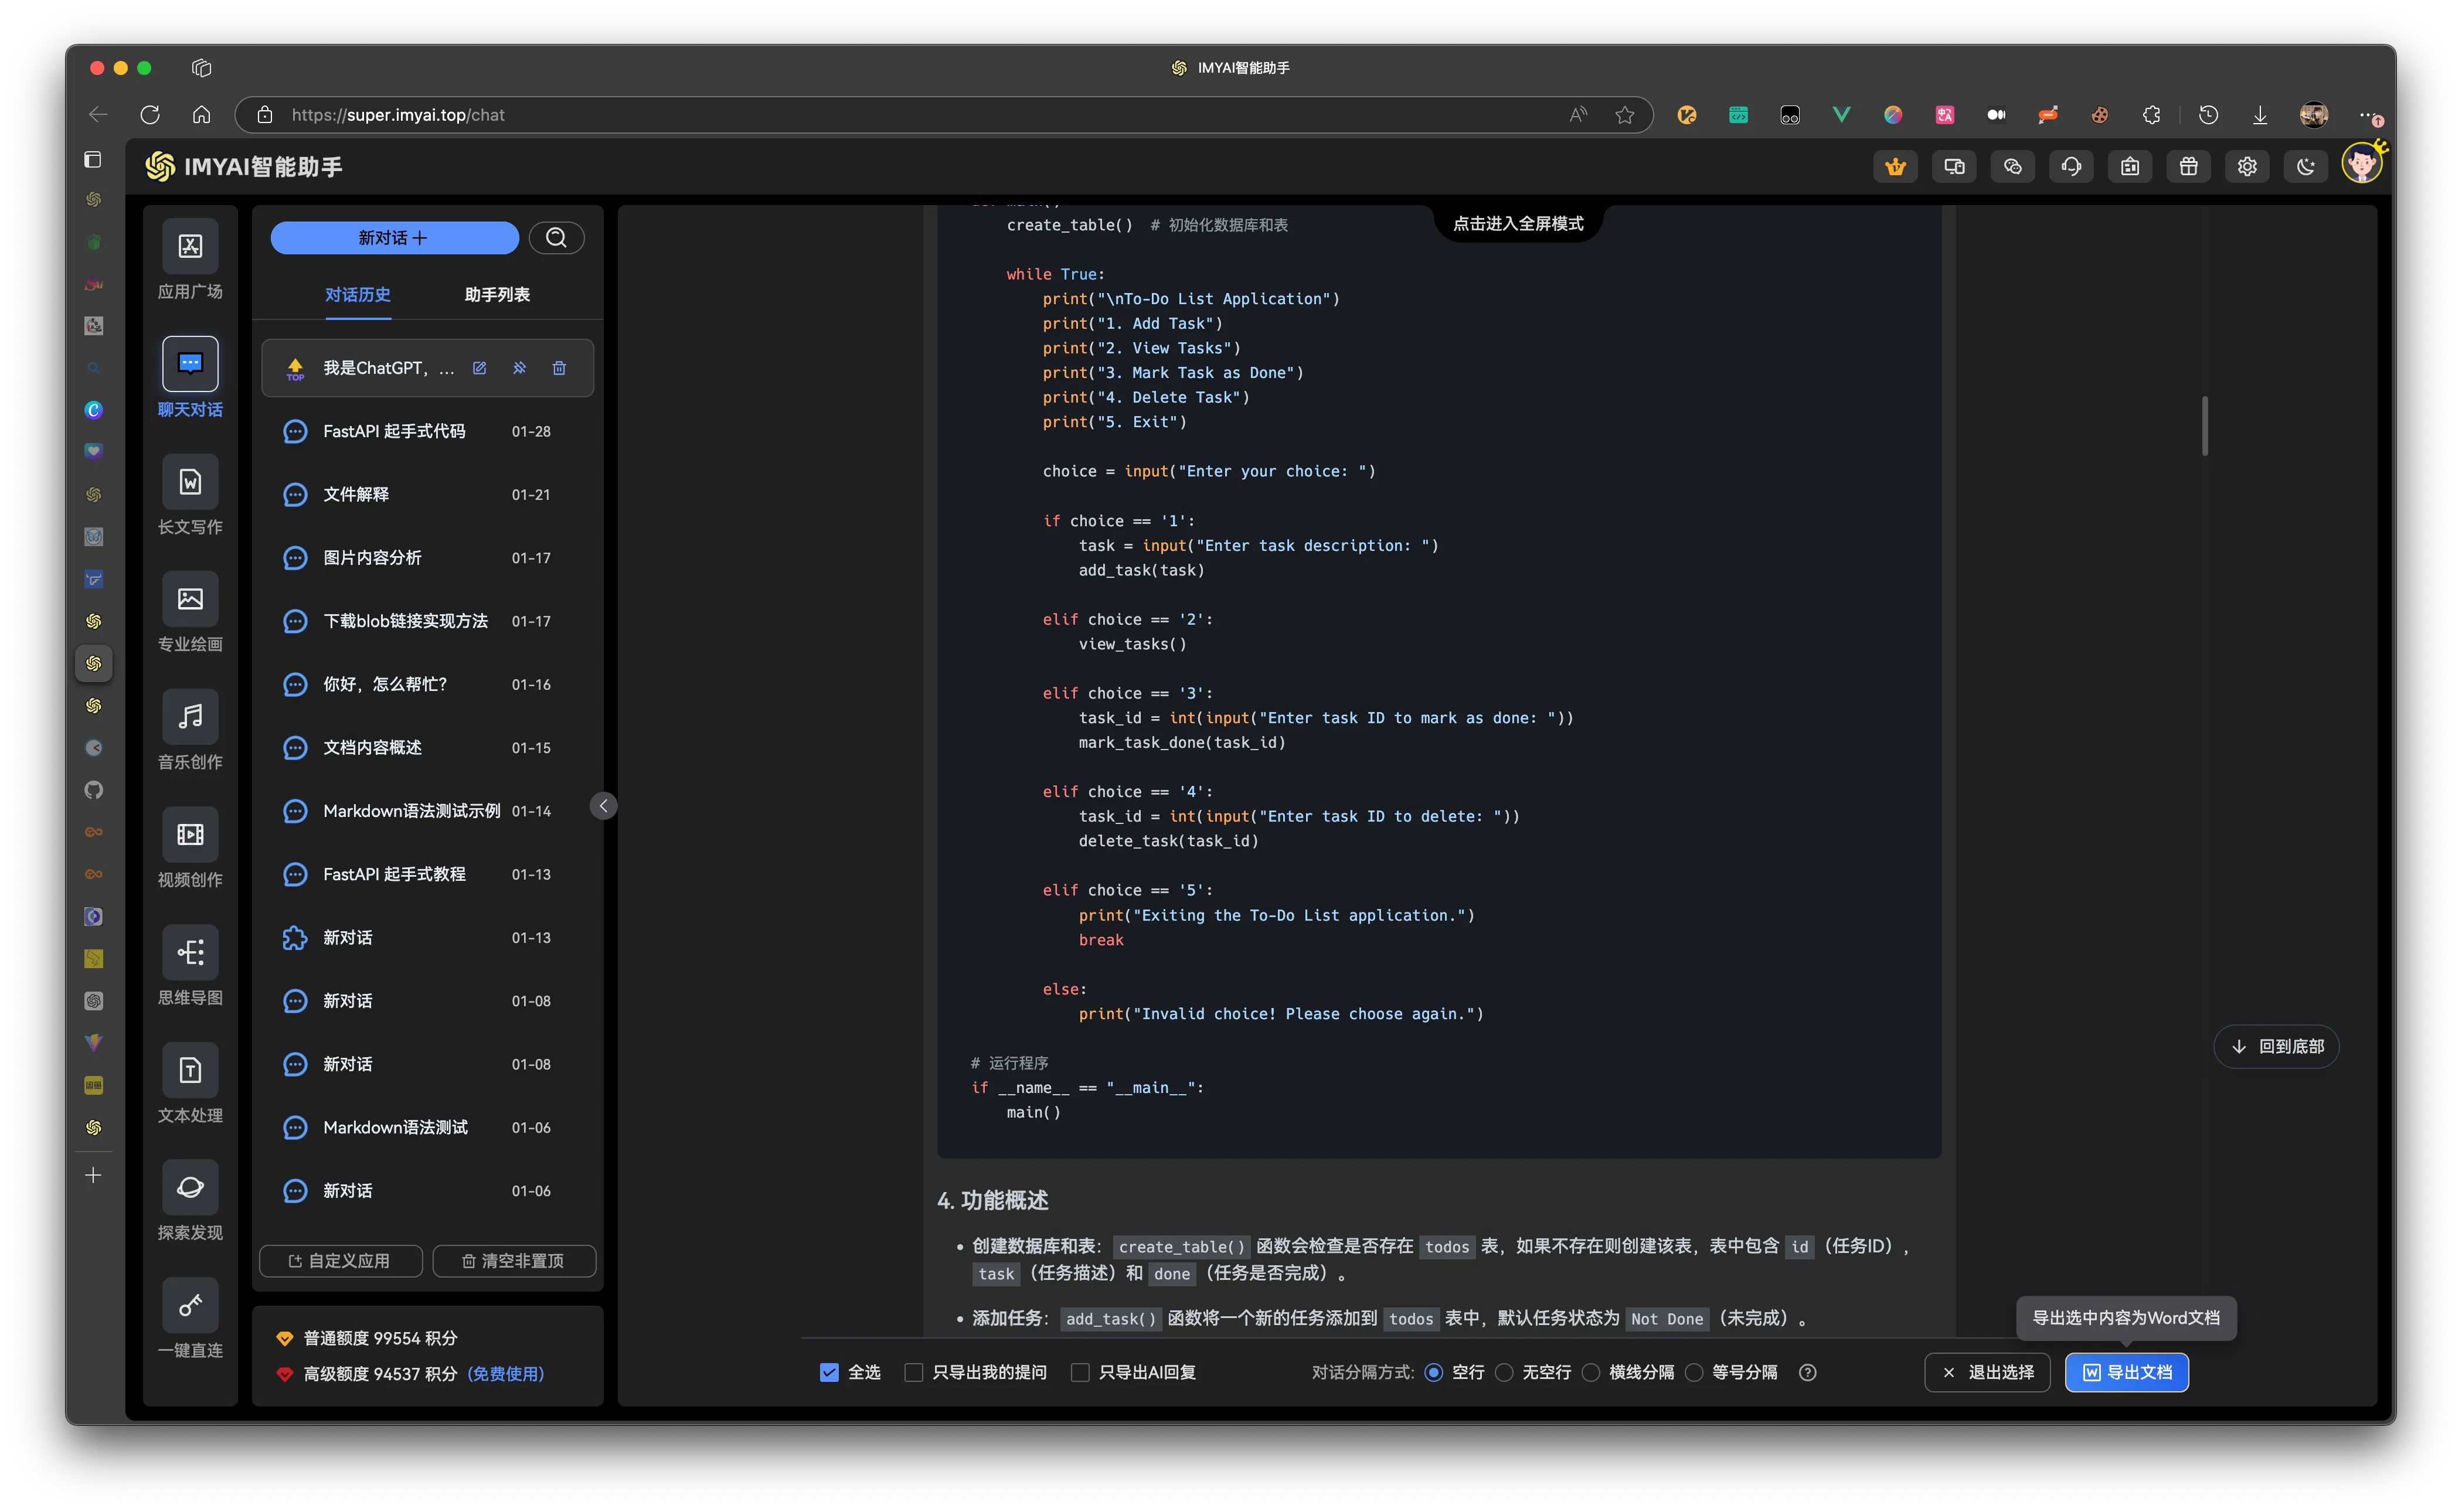Check 只导出我的提问 option
The height and width of the screenshot is (1512, 2462).
[x=913, y=1372]
